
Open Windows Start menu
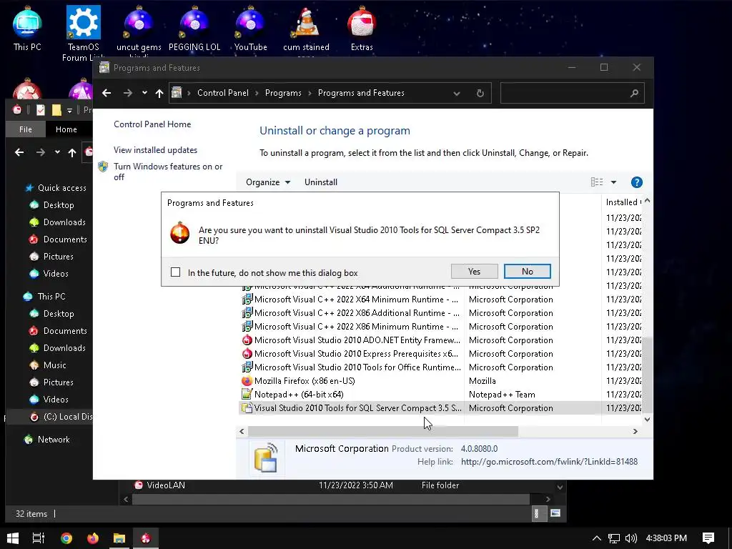coord(13,538)
